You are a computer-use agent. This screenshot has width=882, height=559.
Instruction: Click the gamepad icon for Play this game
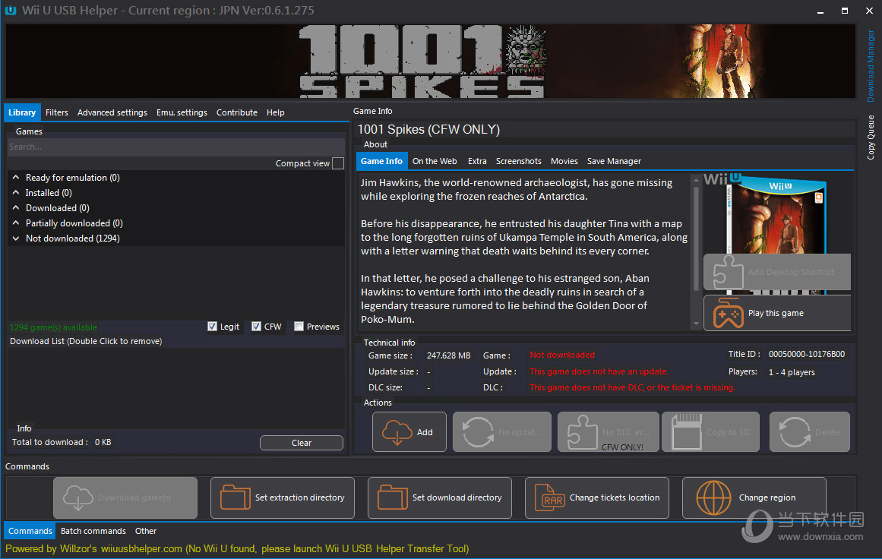coord(729,313)
